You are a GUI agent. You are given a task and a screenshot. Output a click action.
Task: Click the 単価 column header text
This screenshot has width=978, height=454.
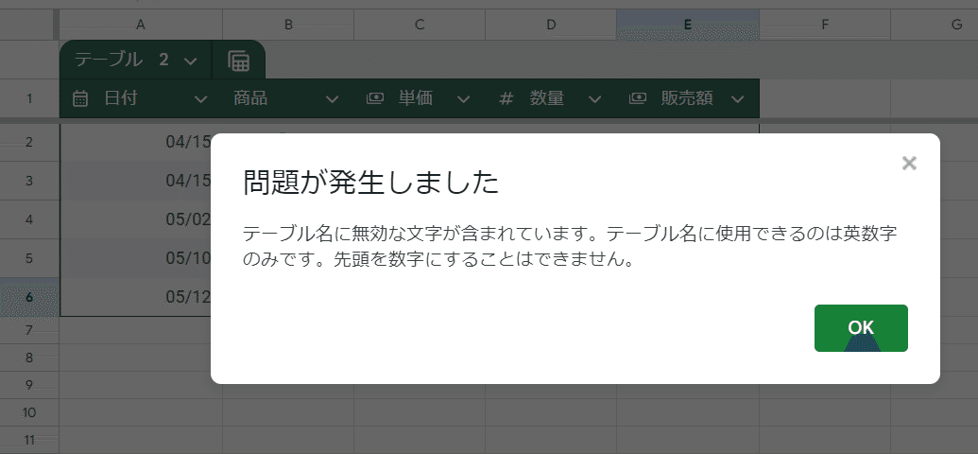click(x=416, y=98)
